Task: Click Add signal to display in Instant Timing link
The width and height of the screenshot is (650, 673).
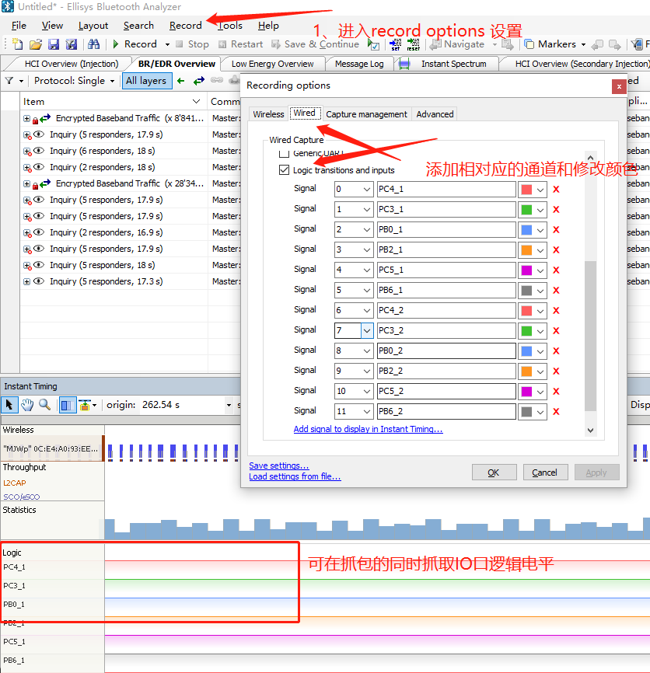Action: (368, 429)
